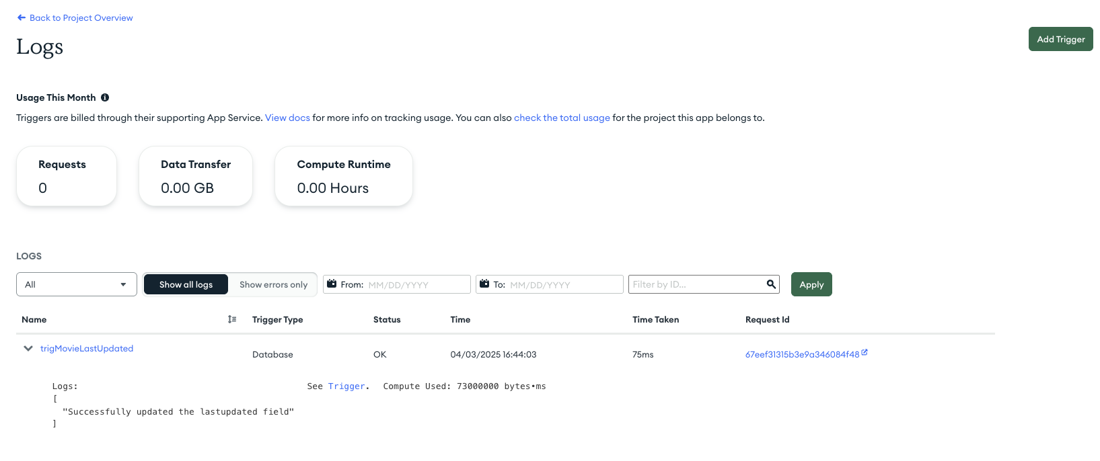Select Show all logs toggle

186,285
